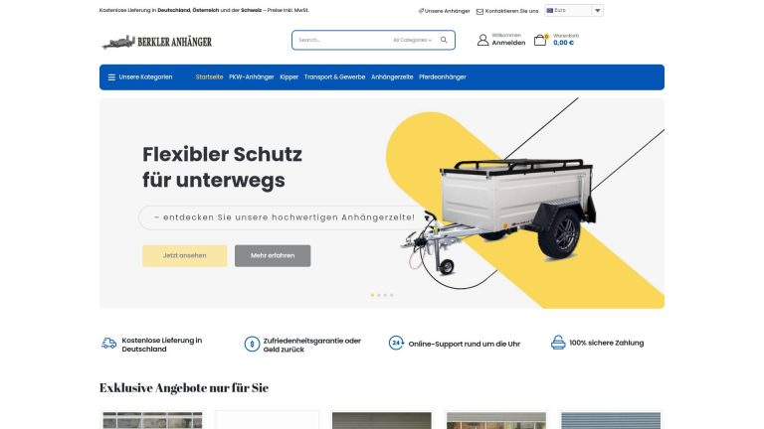Click into the Search text field
Viewport: 764px width, 429px height.
point(343,40)
